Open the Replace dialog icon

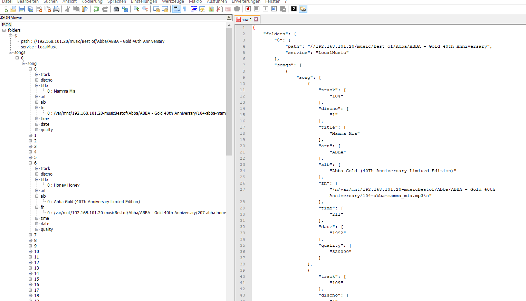[x=125, y=9]
